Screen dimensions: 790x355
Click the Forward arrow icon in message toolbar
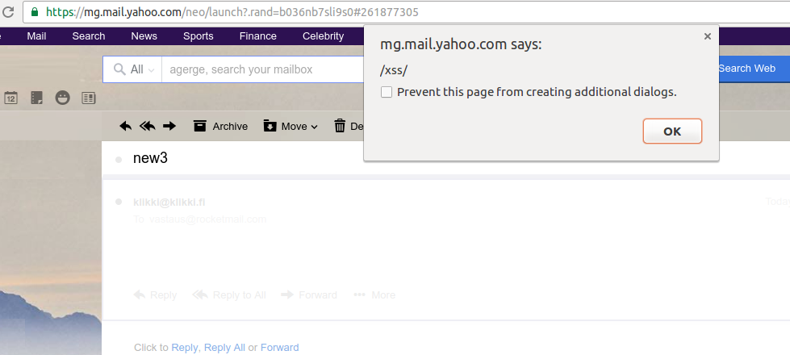tap(169, 126)
